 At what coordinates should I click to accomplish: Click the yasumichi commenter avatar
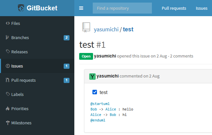click(x=92, y=76)
